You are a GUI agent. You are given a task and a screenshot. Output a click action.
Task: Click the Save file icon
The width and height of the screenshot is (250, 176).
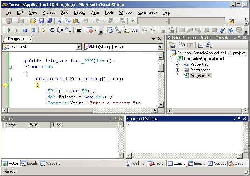pos(41,21)
